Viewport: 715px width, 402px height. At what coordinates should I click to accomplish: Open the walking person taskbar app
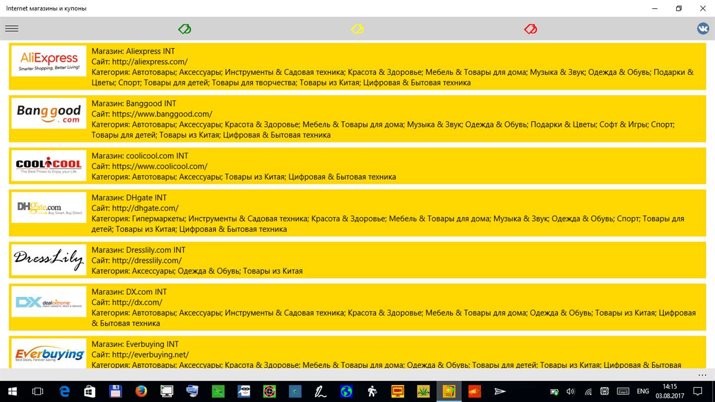[x=372, y=391]
